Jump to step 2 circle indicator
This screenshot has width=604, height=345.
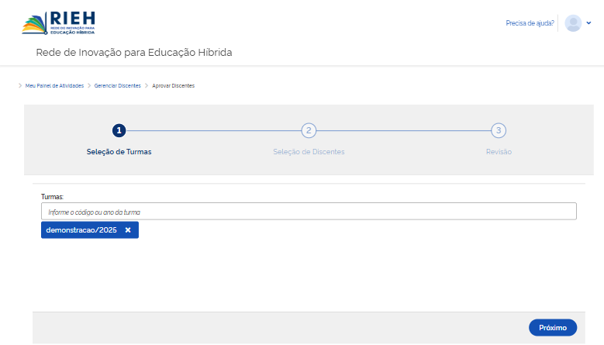point(309,130)
